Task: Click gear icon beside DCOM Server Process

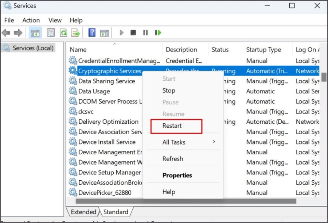Action: coord(73,101)
